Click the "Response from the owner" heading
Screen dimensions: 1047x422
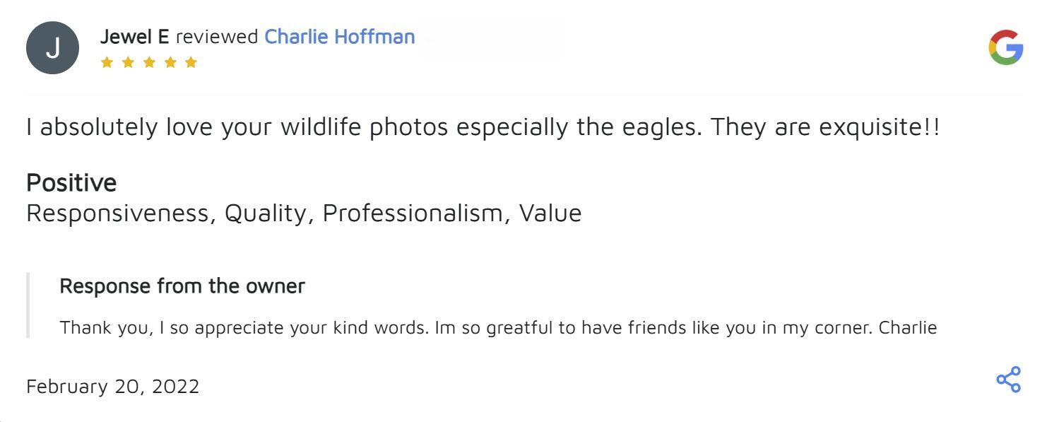[182, 286]
